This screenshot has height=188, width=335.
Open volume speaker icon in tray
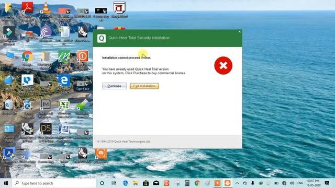pyautogui.click(x=292, y=183)
